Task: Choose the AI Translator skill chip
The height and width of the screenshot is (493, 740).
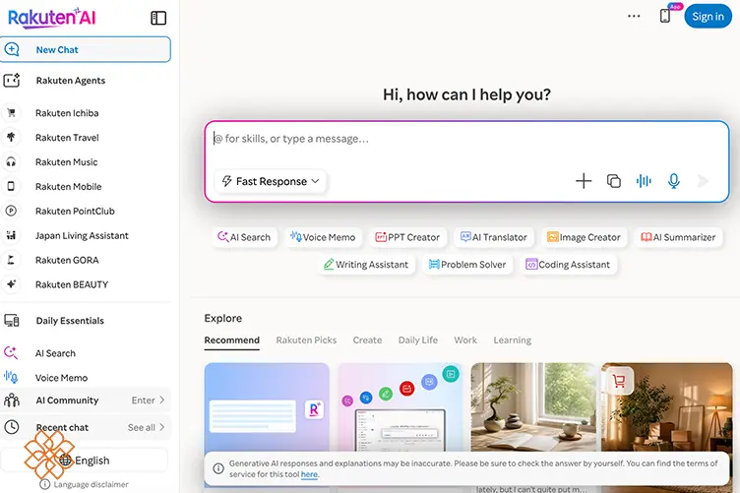Action: (494, 237)
